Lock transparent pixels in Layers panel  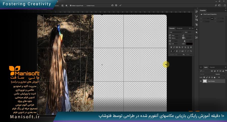click(x=204, y=77)
